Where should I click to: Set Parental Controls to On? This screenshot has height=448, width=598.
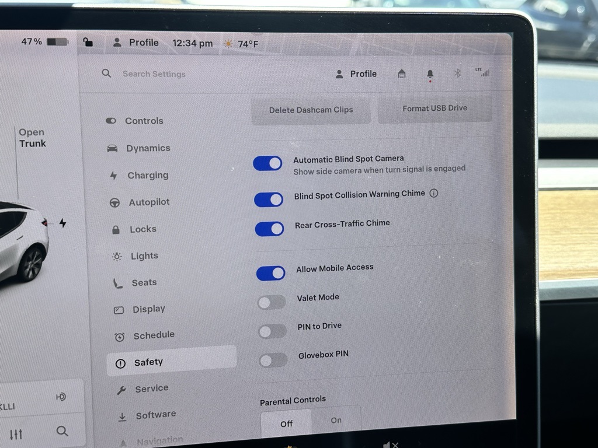[x=336, y=421]
